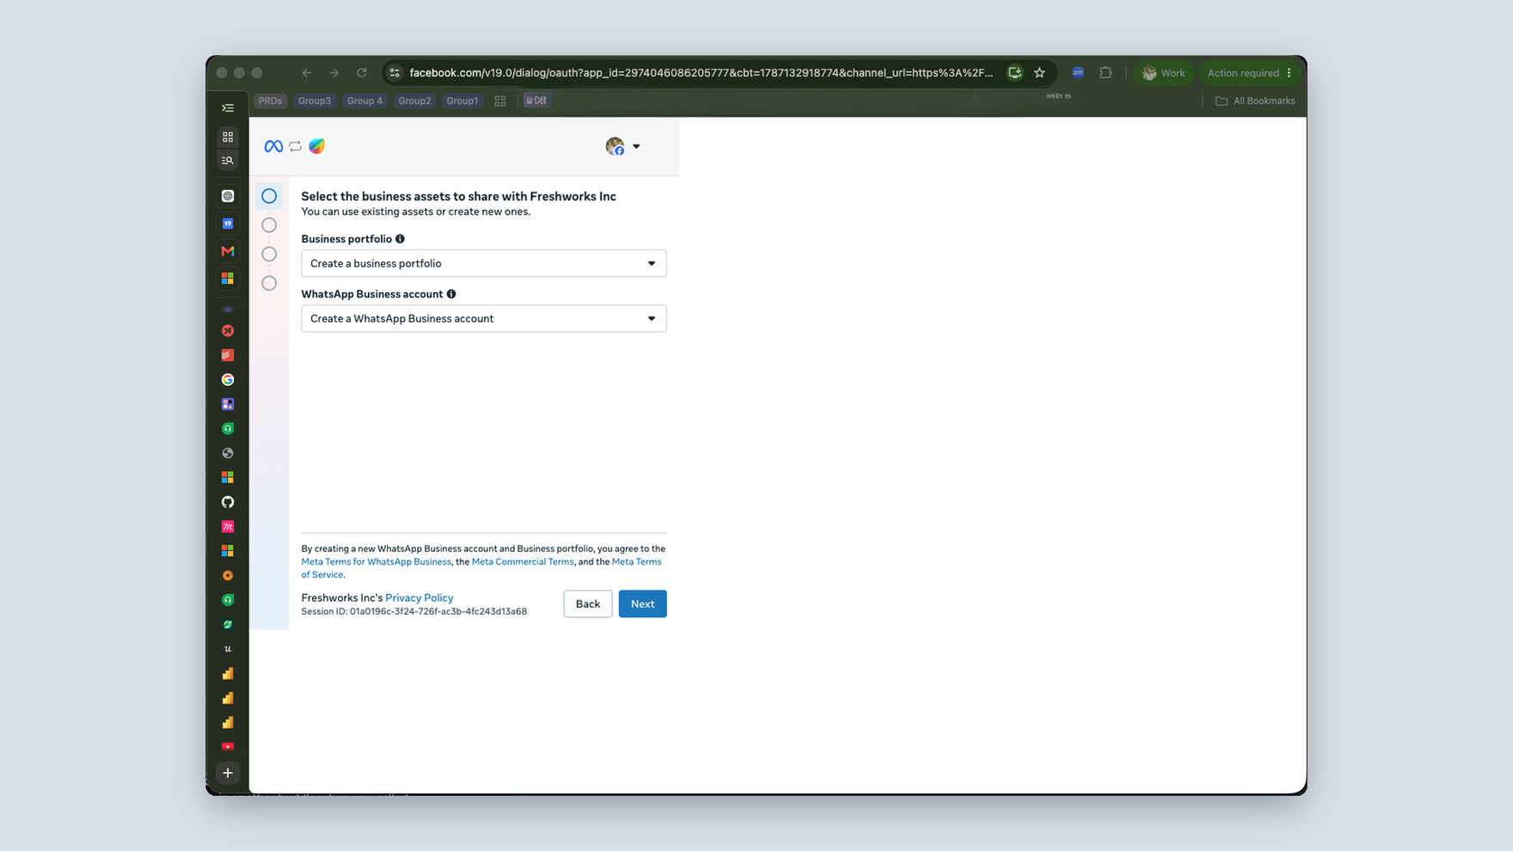Viewport: 1513px width, 851px height.
Task: Open the Gmail tab in the sidebar
Action: pos(228,251)
